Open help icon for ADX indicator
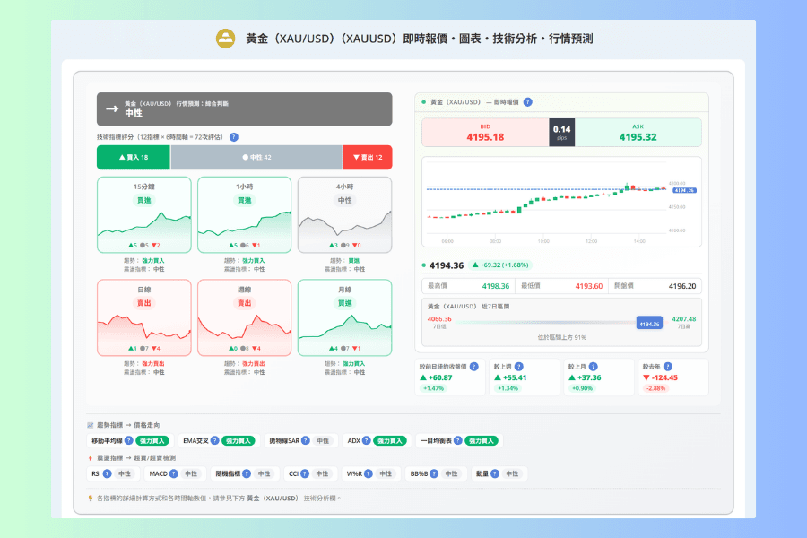 [x=366, y=440]
